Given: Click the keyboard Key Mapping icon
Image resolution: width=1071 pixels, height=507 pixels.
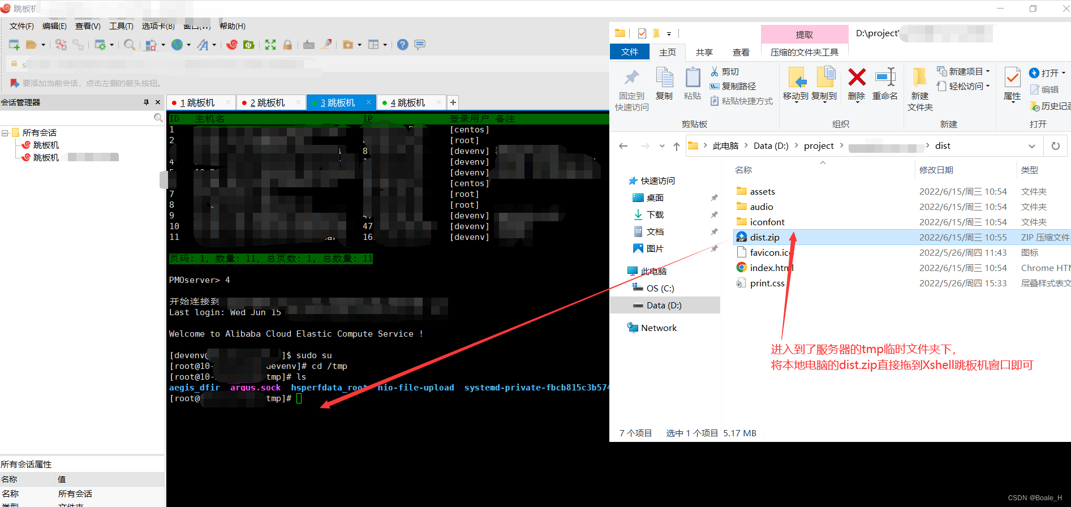Looking at the screenshot, I should pyautogui.click(x=309, y=45).
